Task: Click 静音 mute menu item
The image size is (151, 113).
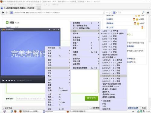Action: [x=85, y=48]
